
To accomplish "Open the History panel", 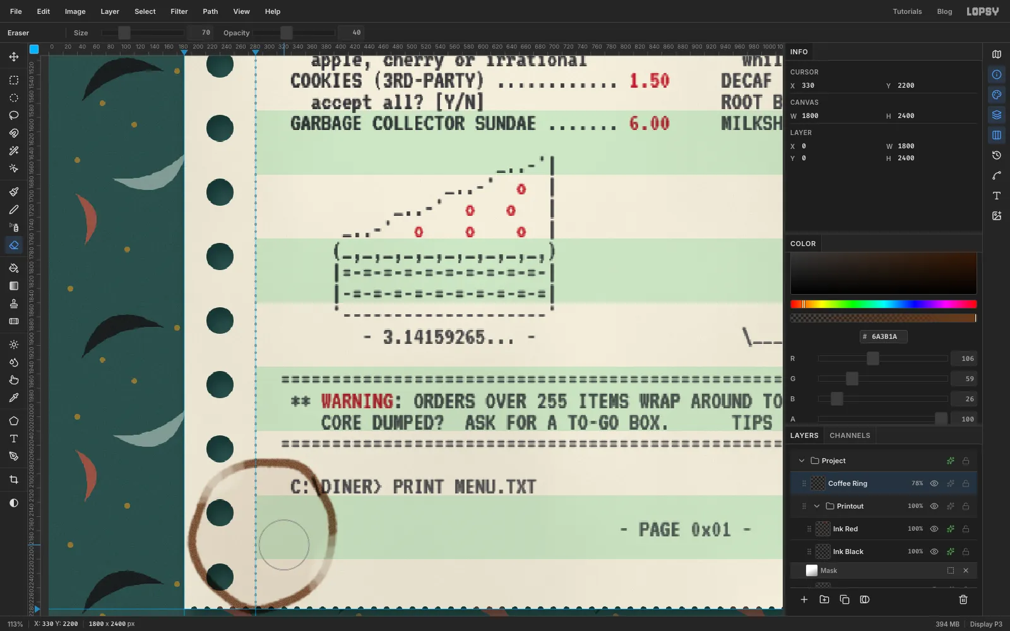I will point(997,155).
